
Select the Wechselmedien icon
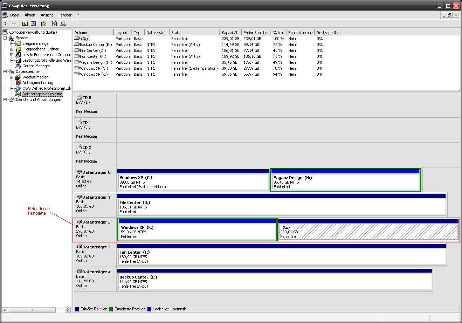point(19,77)
